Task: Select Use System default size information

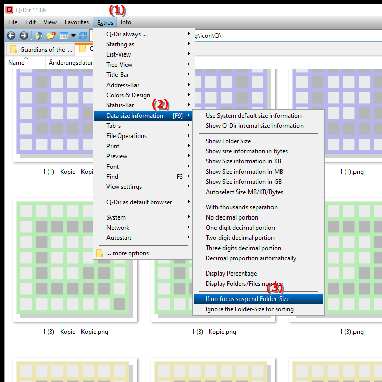Action: point(258,116)
